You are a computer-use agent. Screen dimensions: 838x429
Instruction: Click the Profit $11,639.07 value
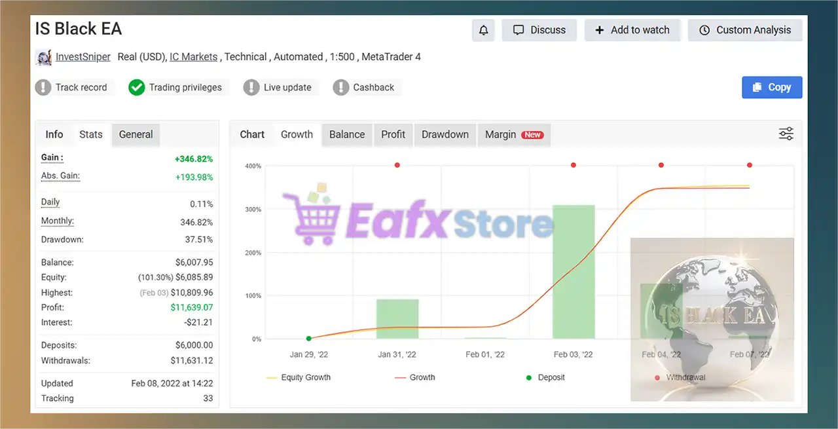point(192,308)
